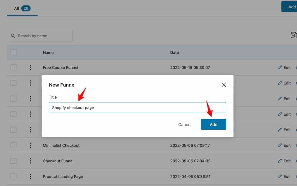Screen dimensions: 297x186
Task: Open three-dot menu for Free Course Funnel
Action: point(31,67)
